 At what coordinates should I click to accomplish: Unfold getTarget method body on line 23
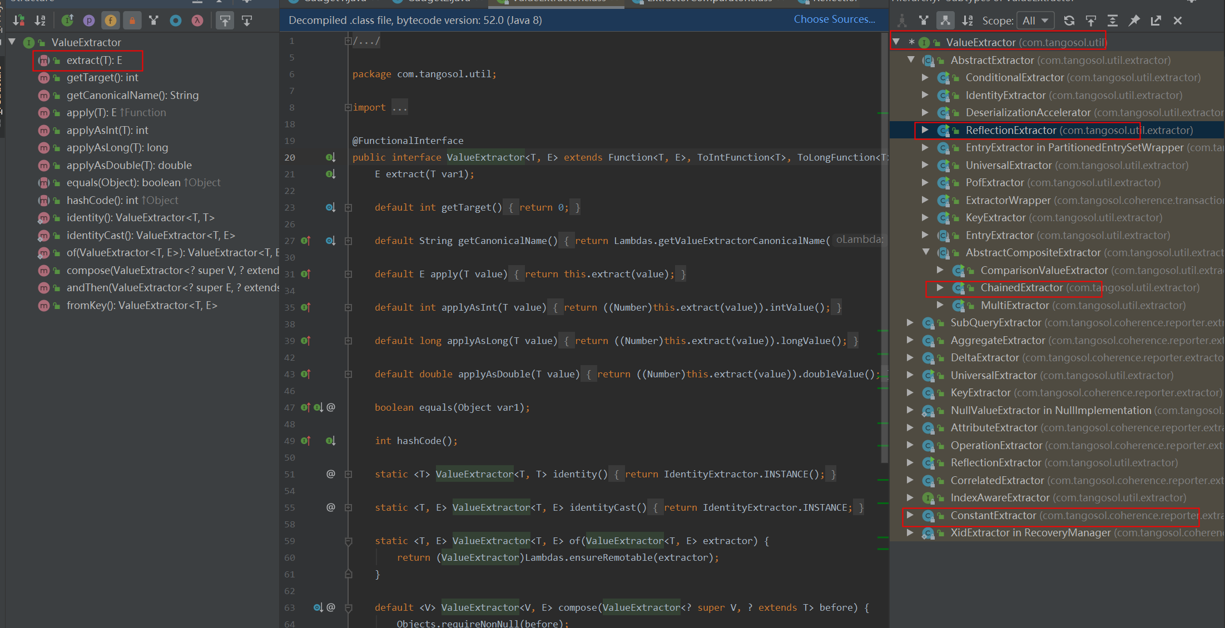348,207
